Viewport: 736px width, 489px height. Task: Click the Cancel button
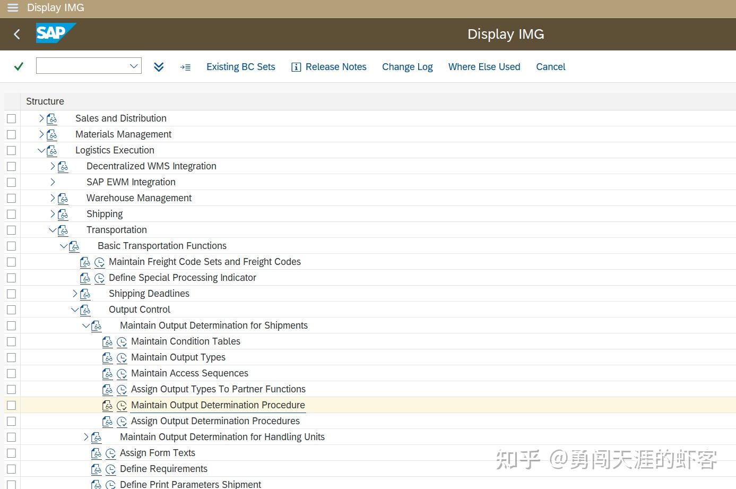(x=550, y=66)
